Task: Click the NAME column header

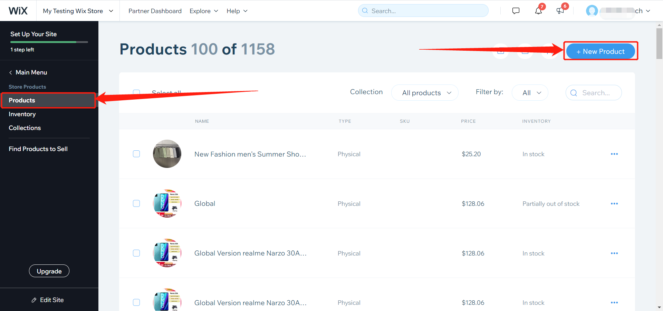Action: pyautogui.click(x=202, y=121)
